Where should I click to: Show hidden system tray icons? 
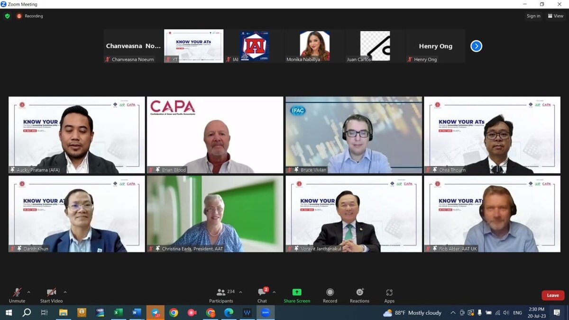453,312
